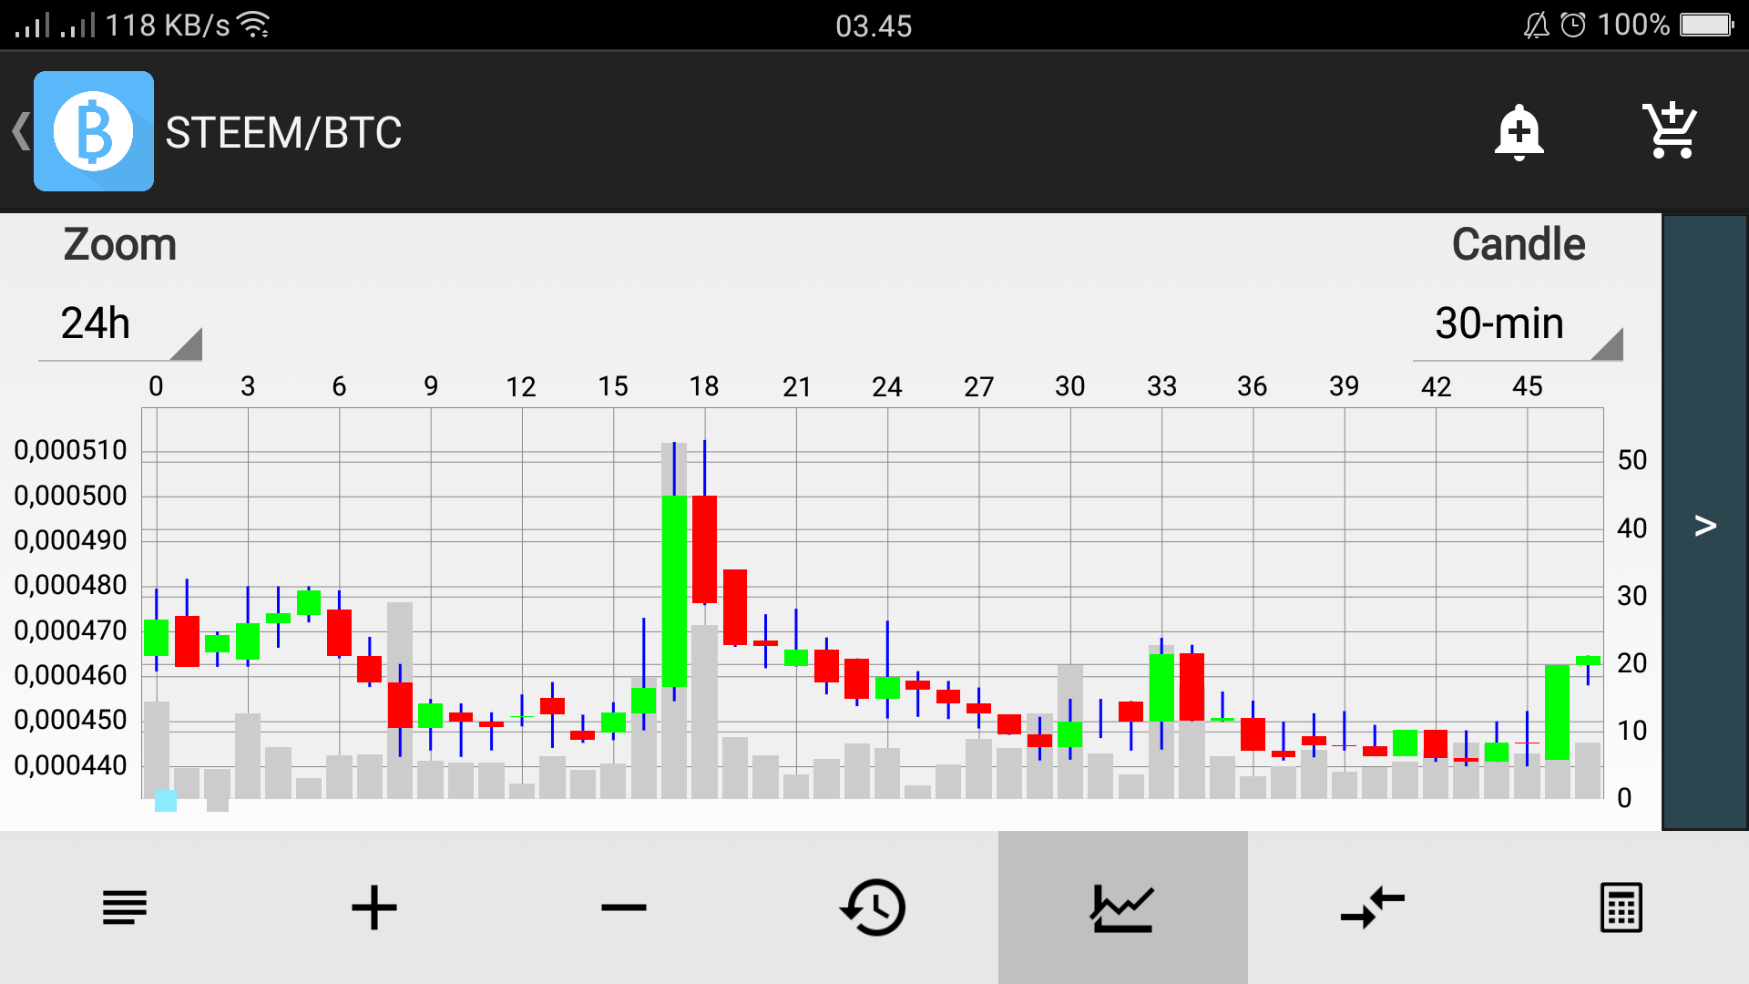Tap the 0,000440 price axis label
The image size is (1749, 984).
[71, 765]
